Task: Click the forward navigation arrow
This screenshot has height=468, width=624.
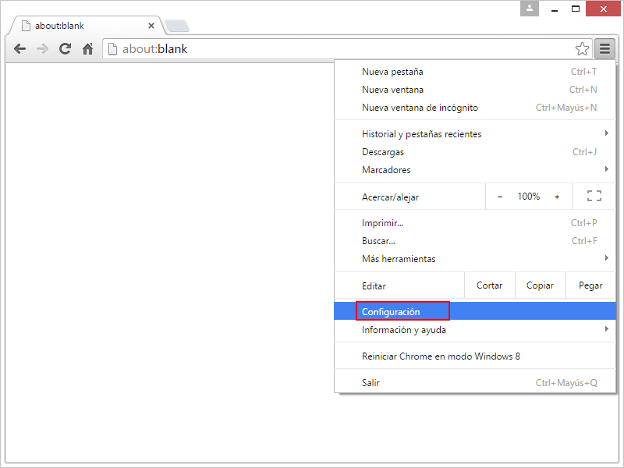Action: [x=42, y=48]
